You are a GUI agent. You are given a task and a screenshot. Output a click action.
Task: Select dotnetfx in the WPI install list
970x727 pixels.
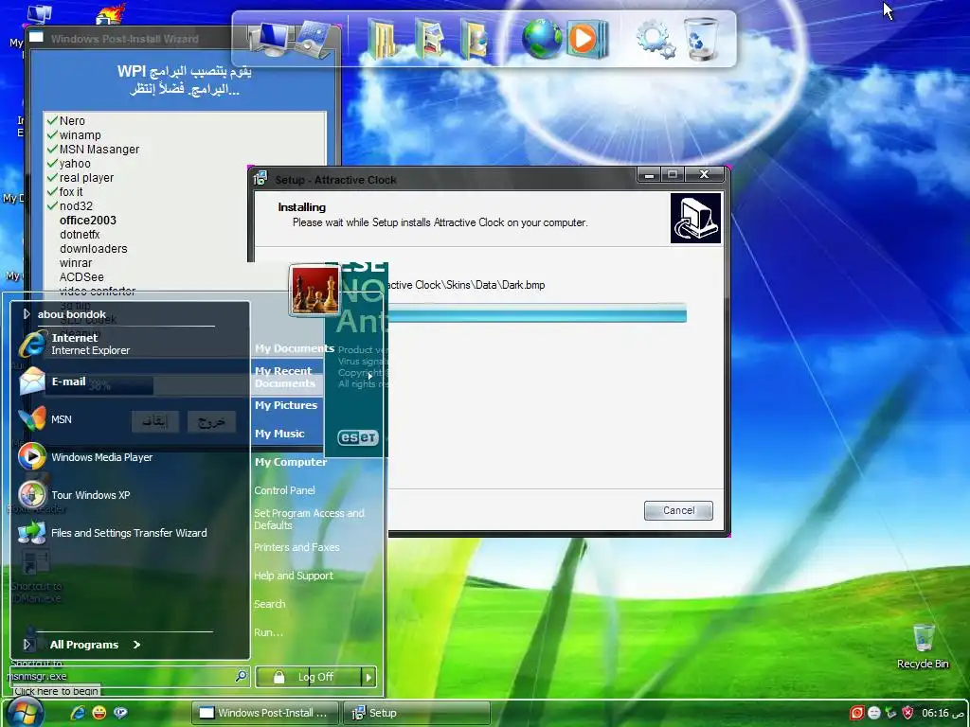(80, 235)
